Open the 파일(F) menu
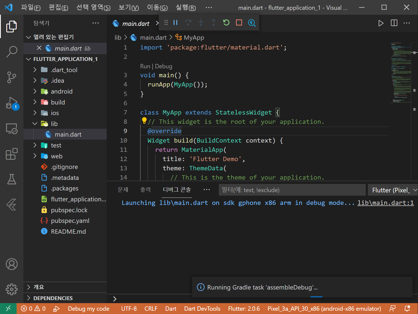 [31, 7]
